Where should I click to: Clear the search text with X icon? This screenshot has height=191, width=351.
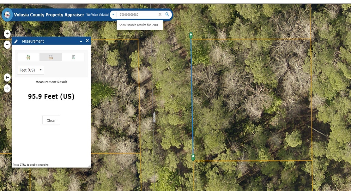(160, 15)
